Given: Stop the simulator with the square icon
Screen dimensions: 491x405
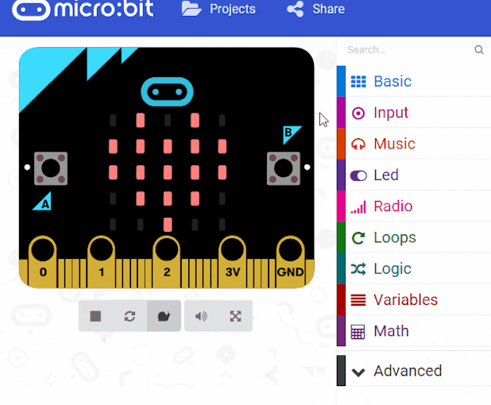Looking at the screenshot, I should click(x=95, y=316).
